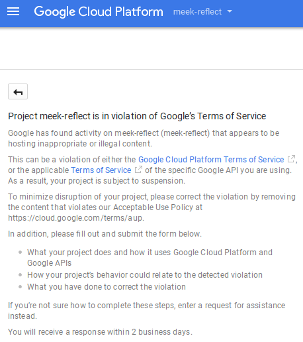Click paragraph about hosting inappropriate content

click(x=144, y=139)
